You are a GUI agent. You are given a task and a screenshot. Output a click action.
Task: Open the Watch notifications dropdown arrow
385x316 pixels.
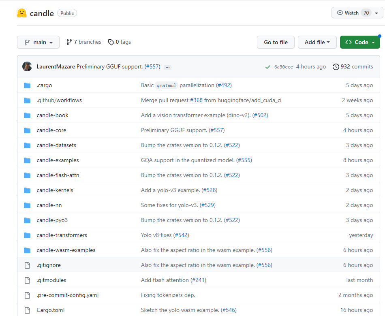pyautogui.click(x=376, y=13)
